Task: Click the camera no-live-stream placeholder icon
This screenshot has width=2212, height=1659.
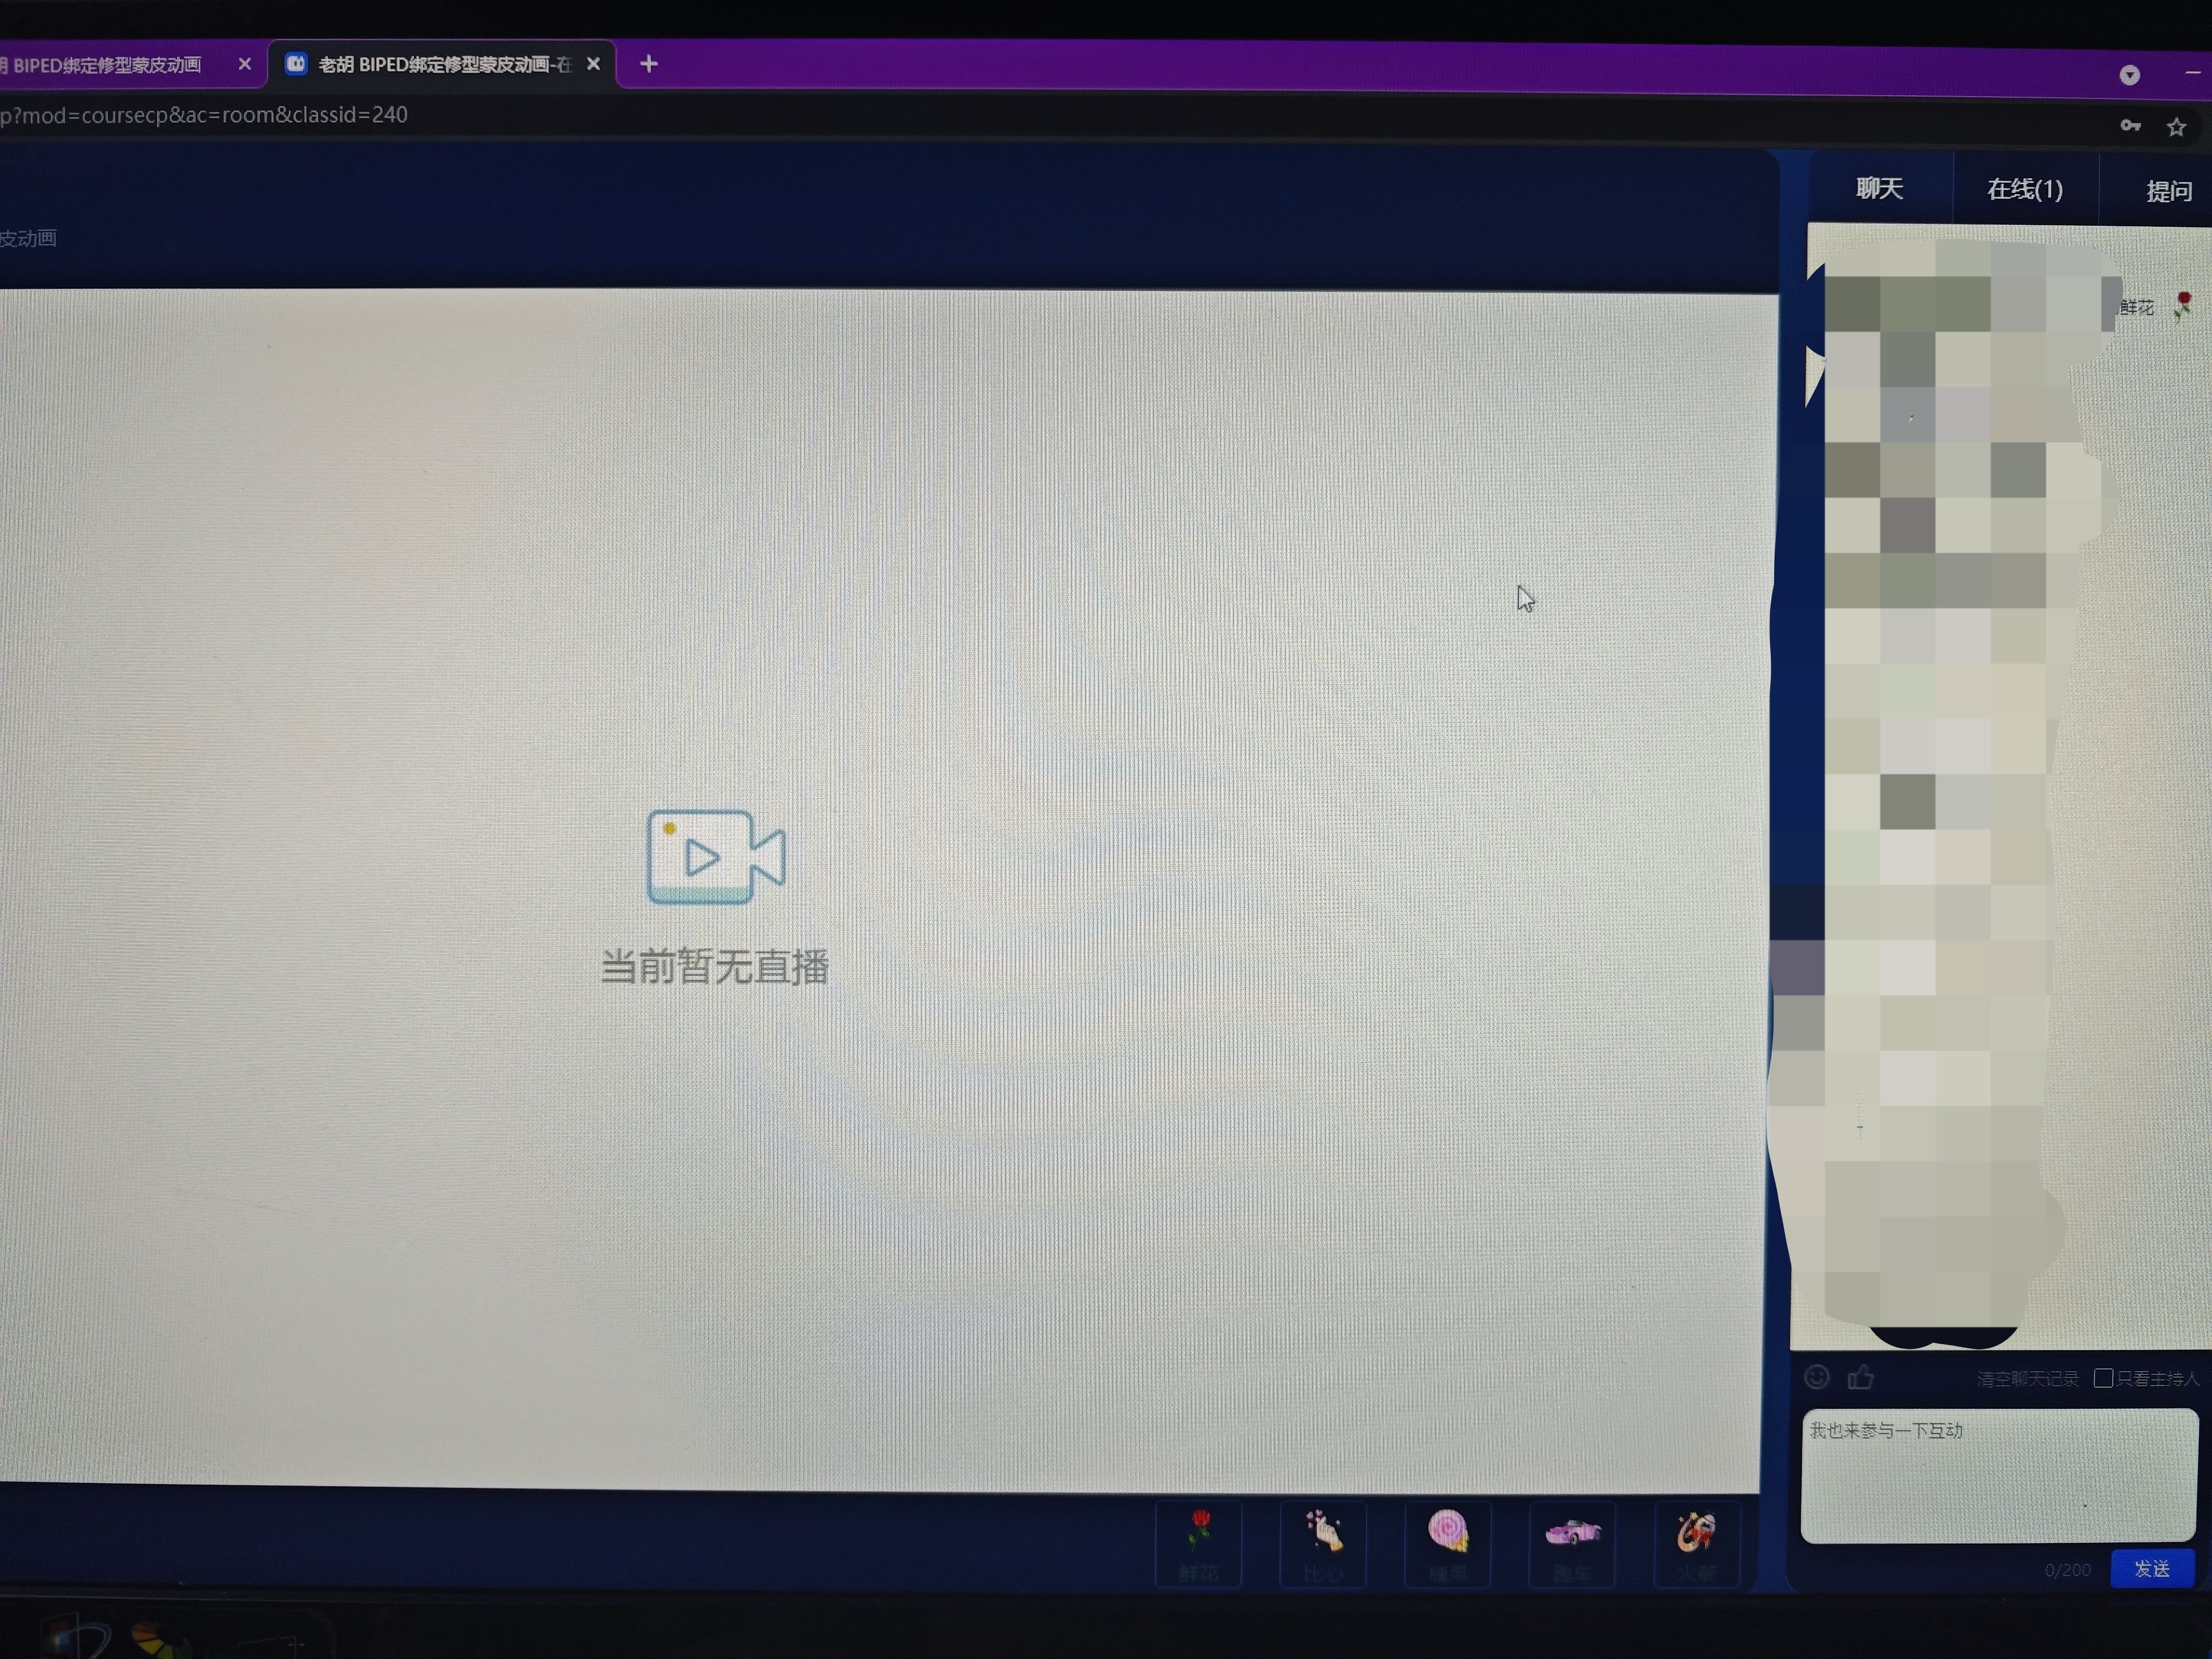Action: (x=715, y=857)
